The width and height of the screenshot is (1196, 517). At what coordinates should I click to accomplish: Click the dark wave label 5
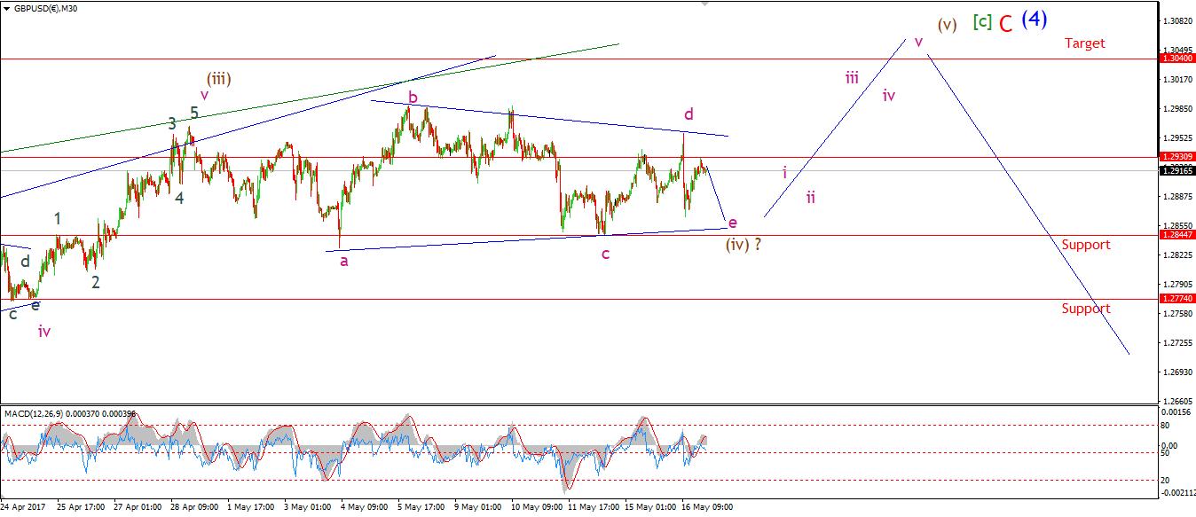[194, 113]
